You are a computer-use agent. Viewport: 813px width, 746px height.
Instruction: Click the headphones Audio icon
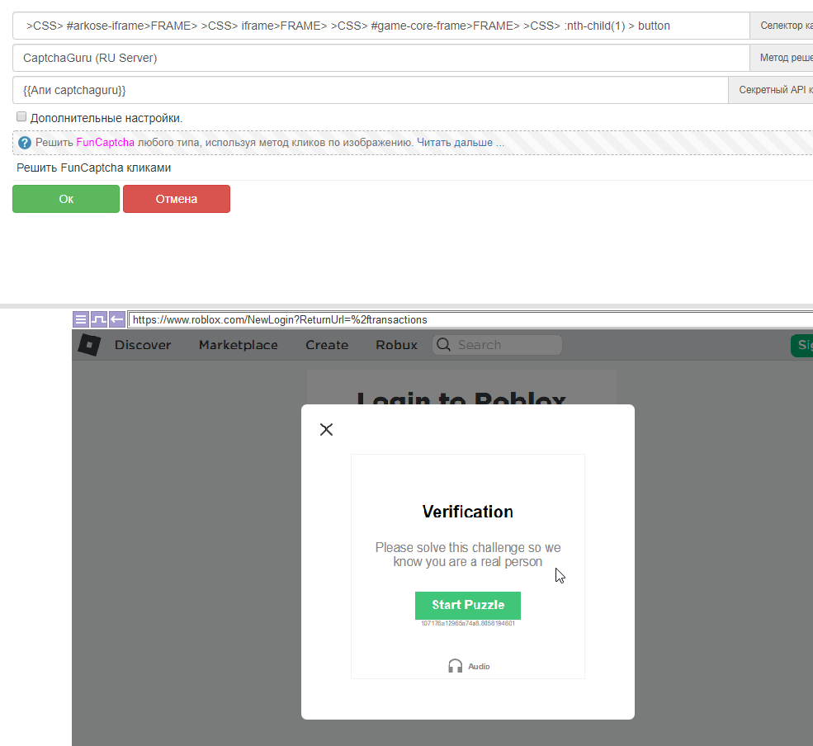pos(456,666)
